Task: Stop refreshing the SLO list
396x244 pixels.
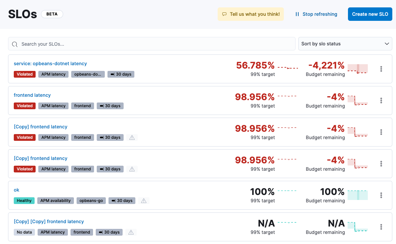Action: [x=316, y=14]
